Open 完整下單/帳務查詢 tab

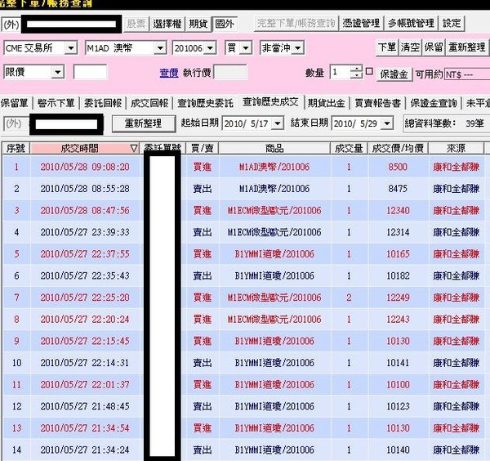[x=296, y=24]
